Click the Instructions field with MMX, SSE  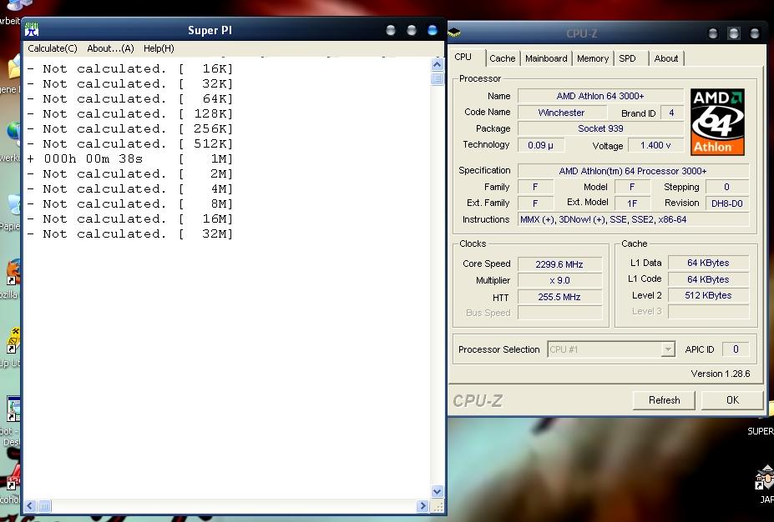pos(634,219)
